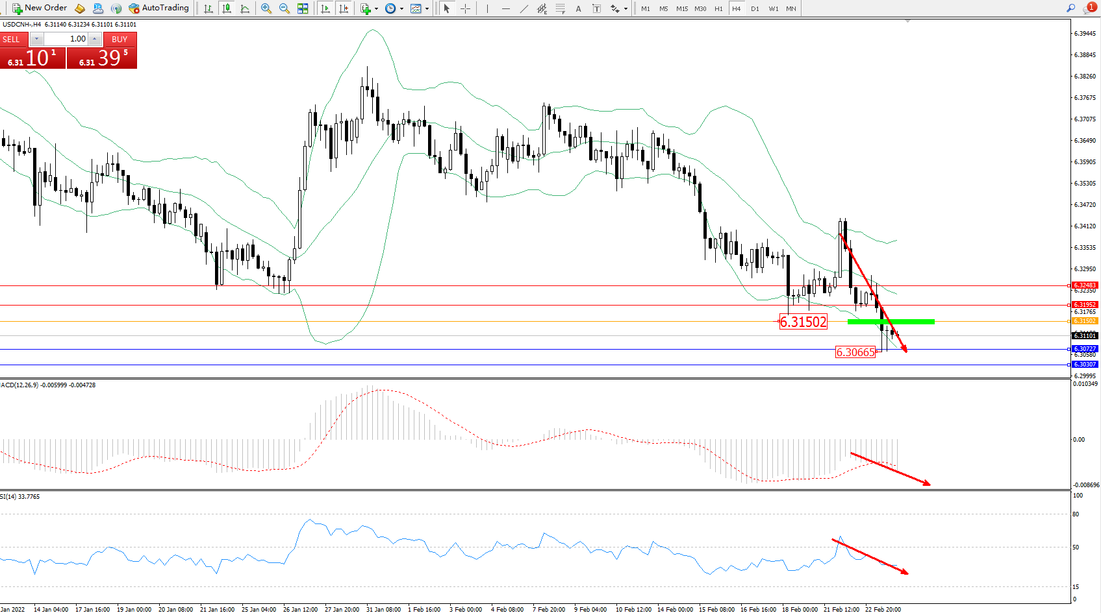
Task: Select the Draw Trendline tool
Action: pyautogui.click(x=524, y=8)
